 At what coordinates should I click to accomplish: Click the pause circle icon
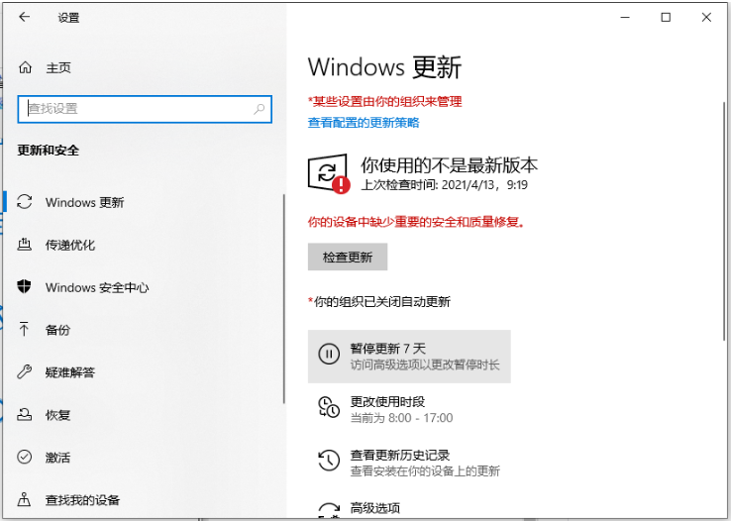329,354
